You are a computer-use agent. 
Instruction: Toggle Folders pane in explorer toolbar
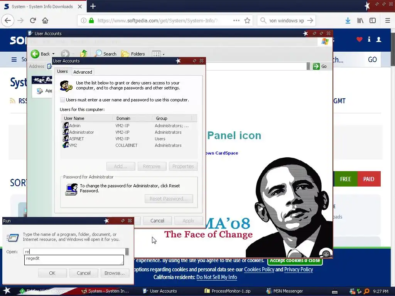pyautogui.click(x=133, y=54)
